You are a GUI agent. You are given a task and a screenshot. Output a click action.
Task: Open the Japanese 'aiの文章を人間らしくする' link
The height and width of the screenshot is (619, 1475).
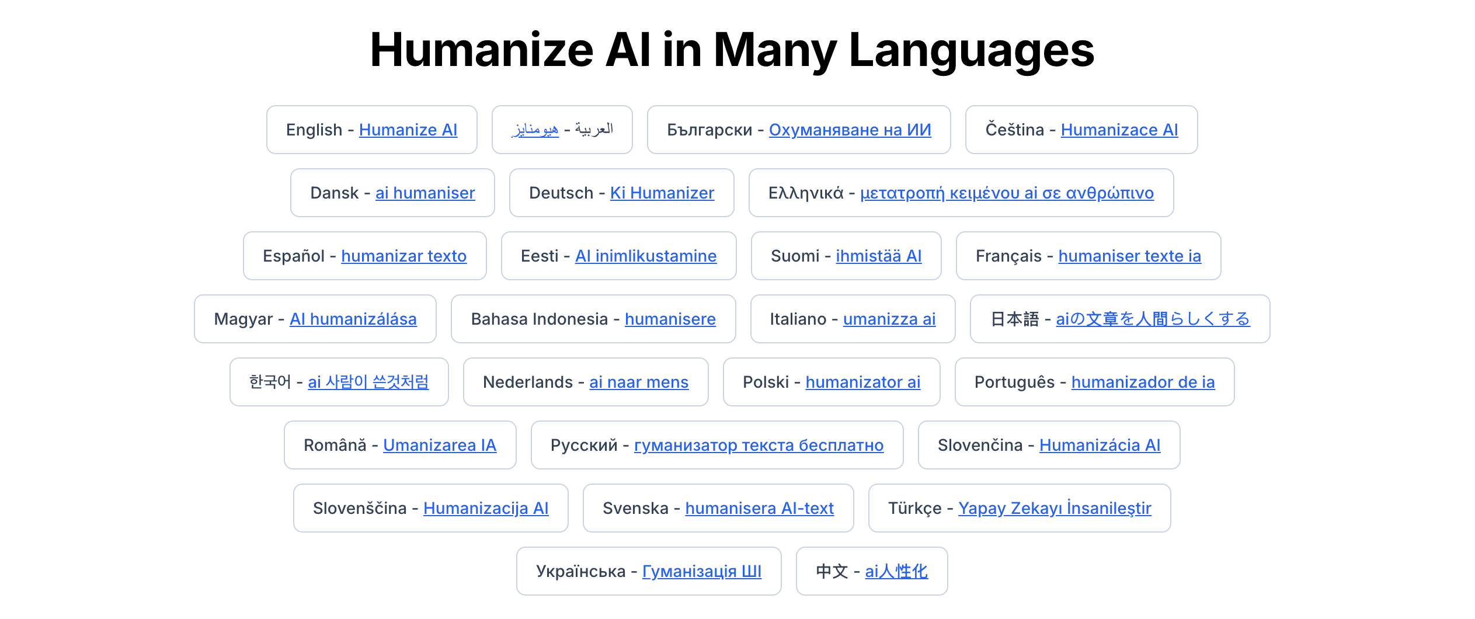(1153, 319)
